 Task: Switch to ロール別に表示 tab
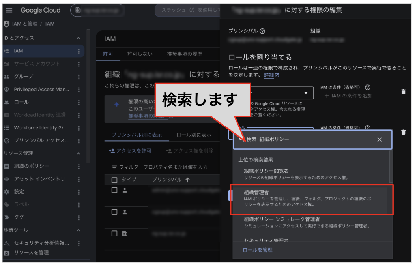194,135
